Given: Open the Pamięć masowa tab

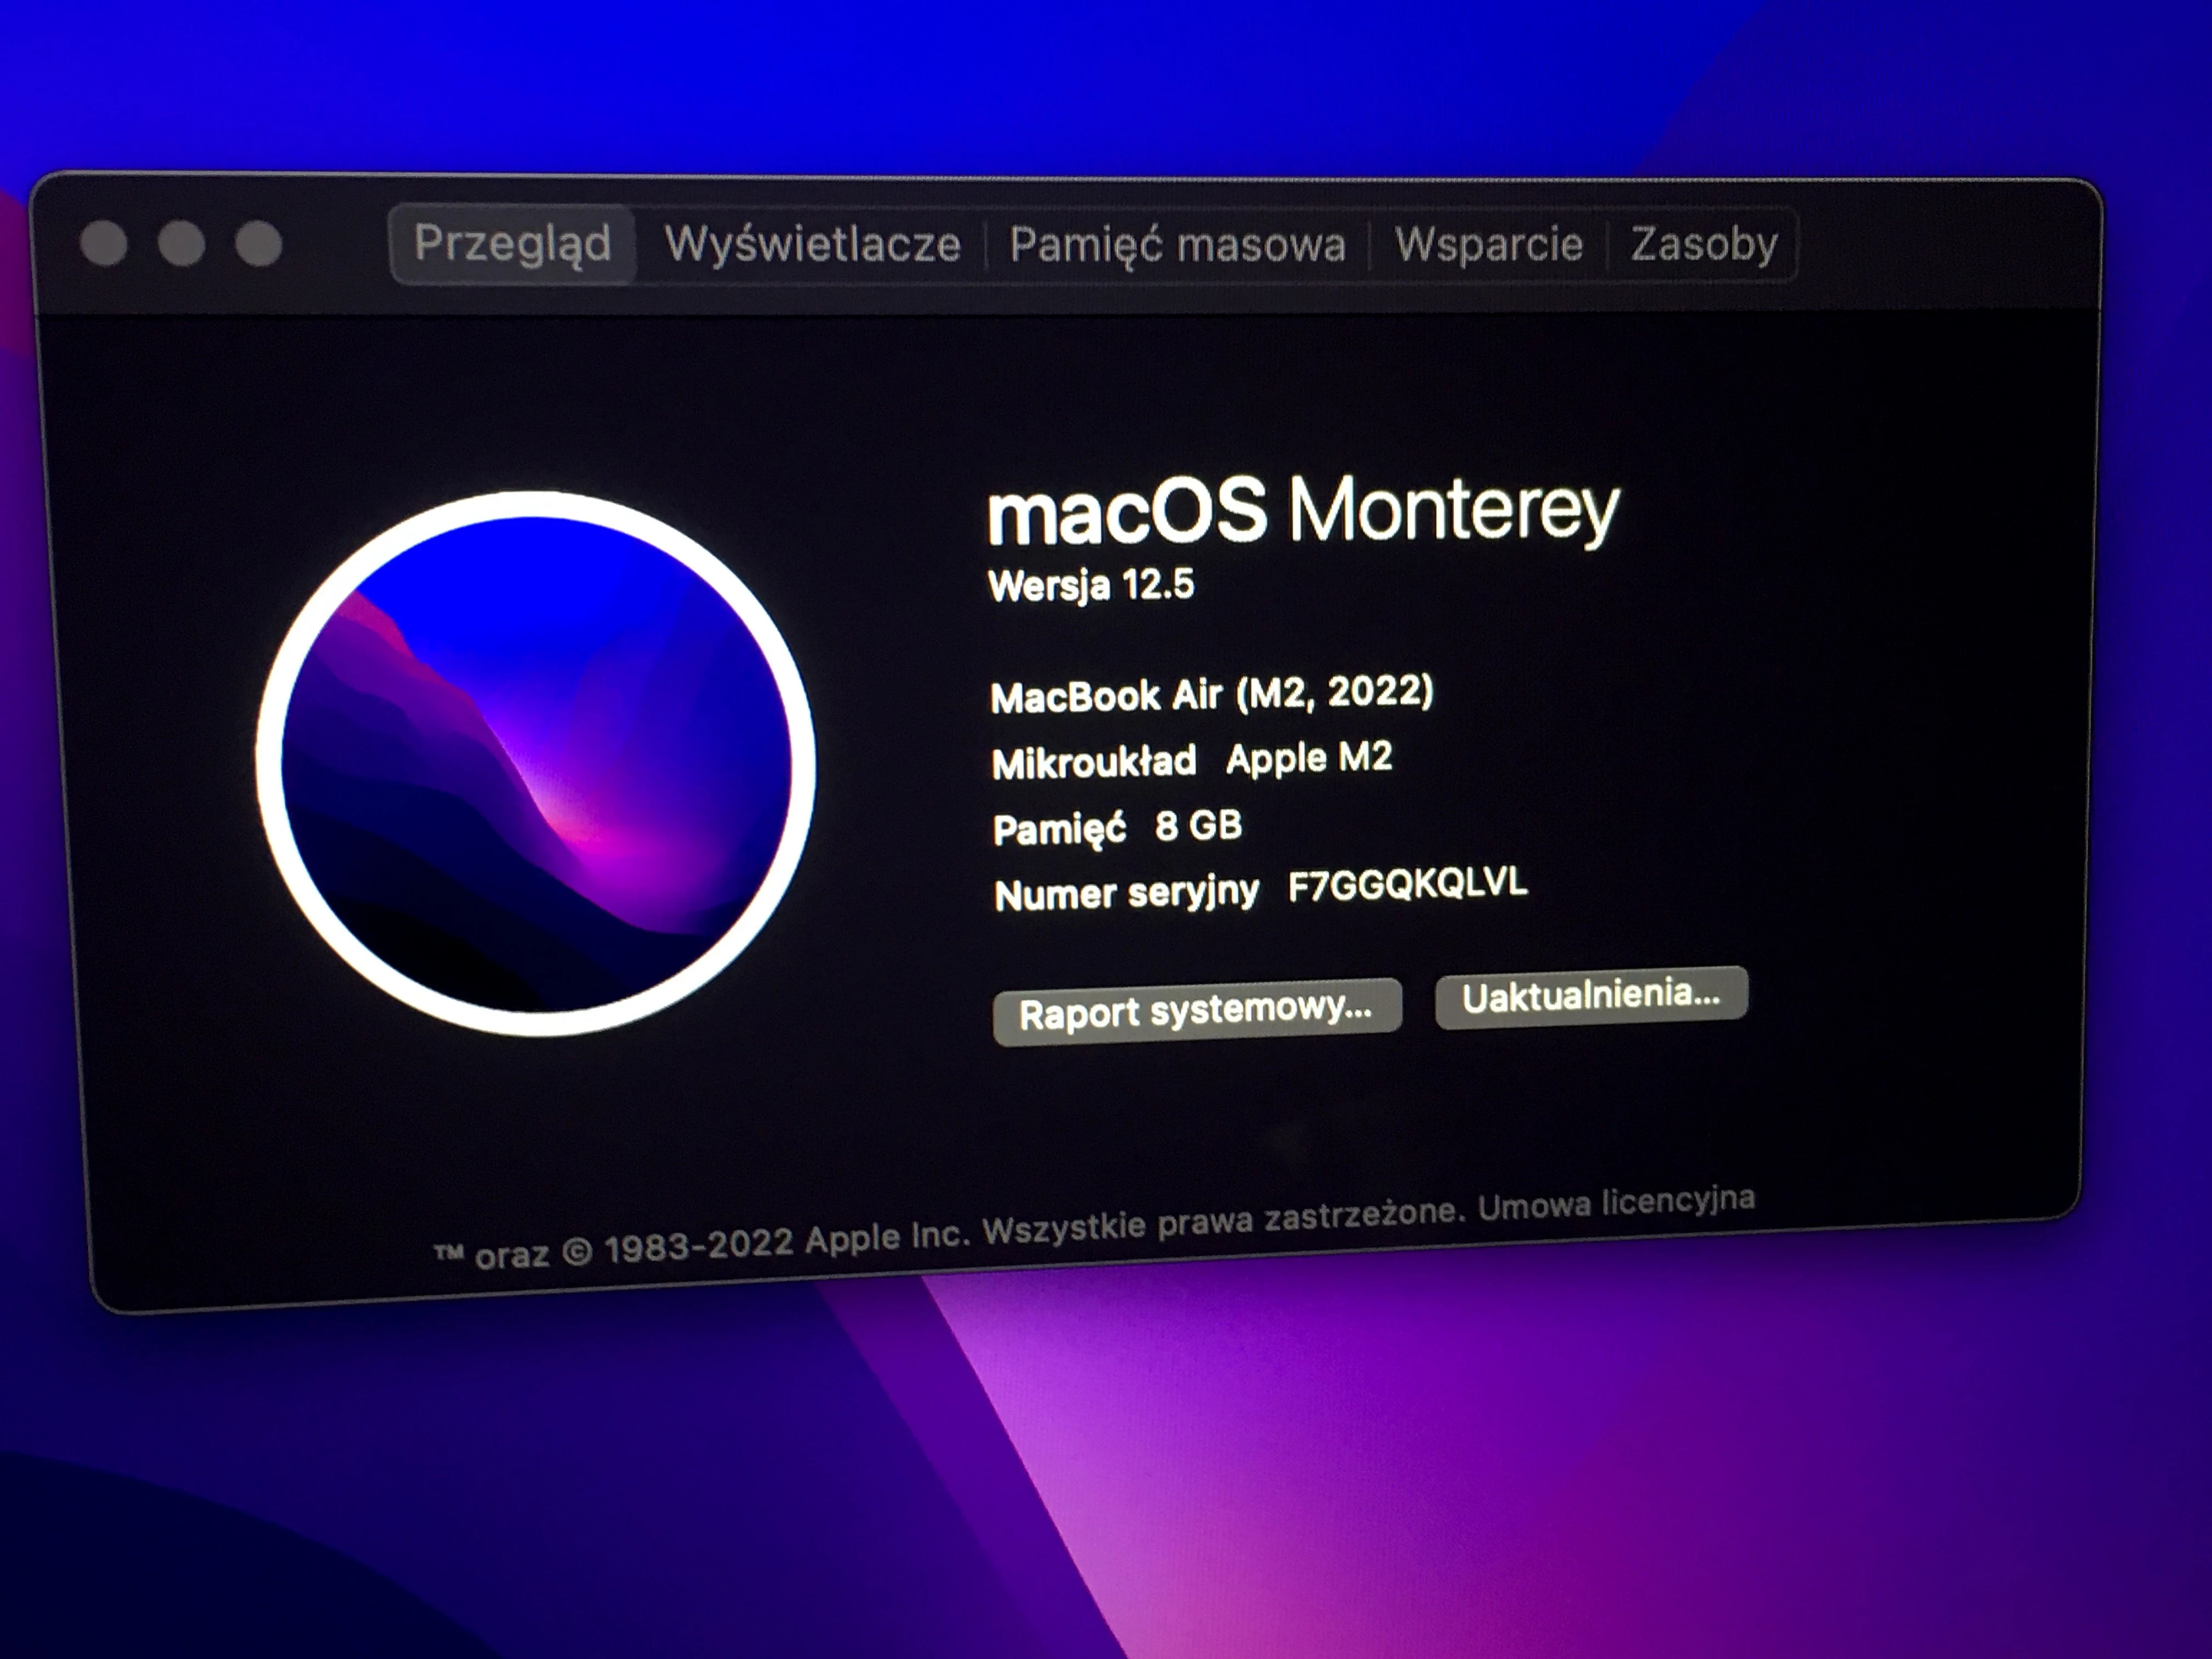Looking at the screenshot, I should (1177, 245).
